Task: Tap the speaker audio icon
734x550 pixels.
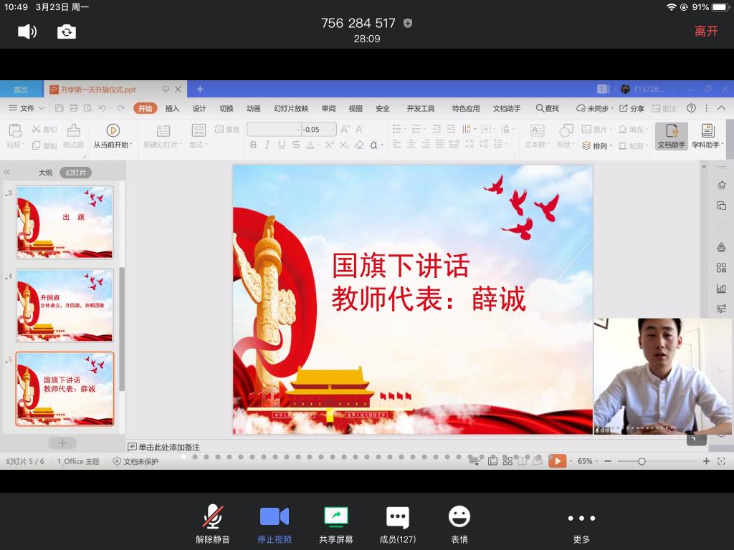Action: [x=27, y=32]
